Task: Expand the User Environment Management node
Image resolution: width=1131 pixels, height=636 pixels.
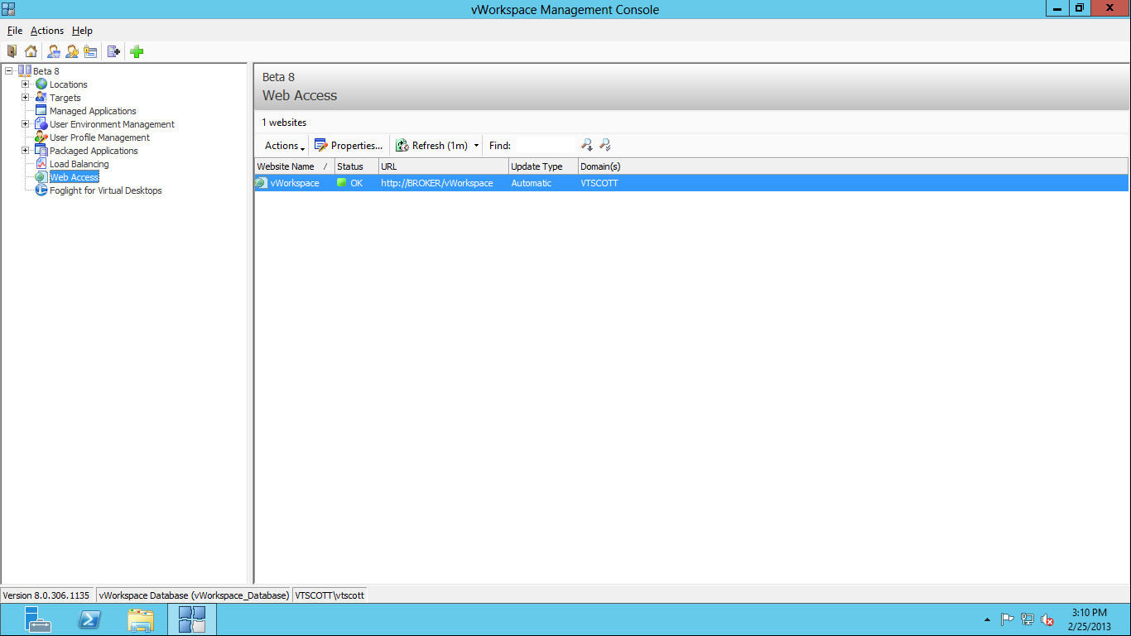Action: click(25, 124)
